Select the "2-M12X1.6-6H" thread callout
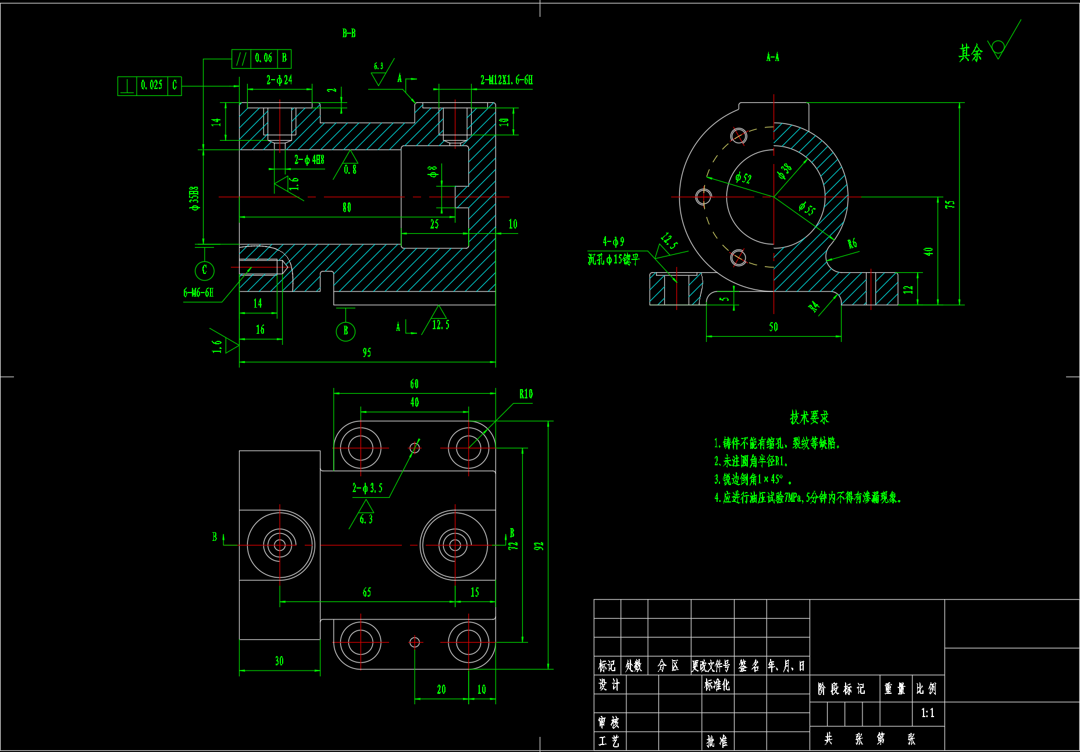1080x752 pixels. [x=507, y=80]
